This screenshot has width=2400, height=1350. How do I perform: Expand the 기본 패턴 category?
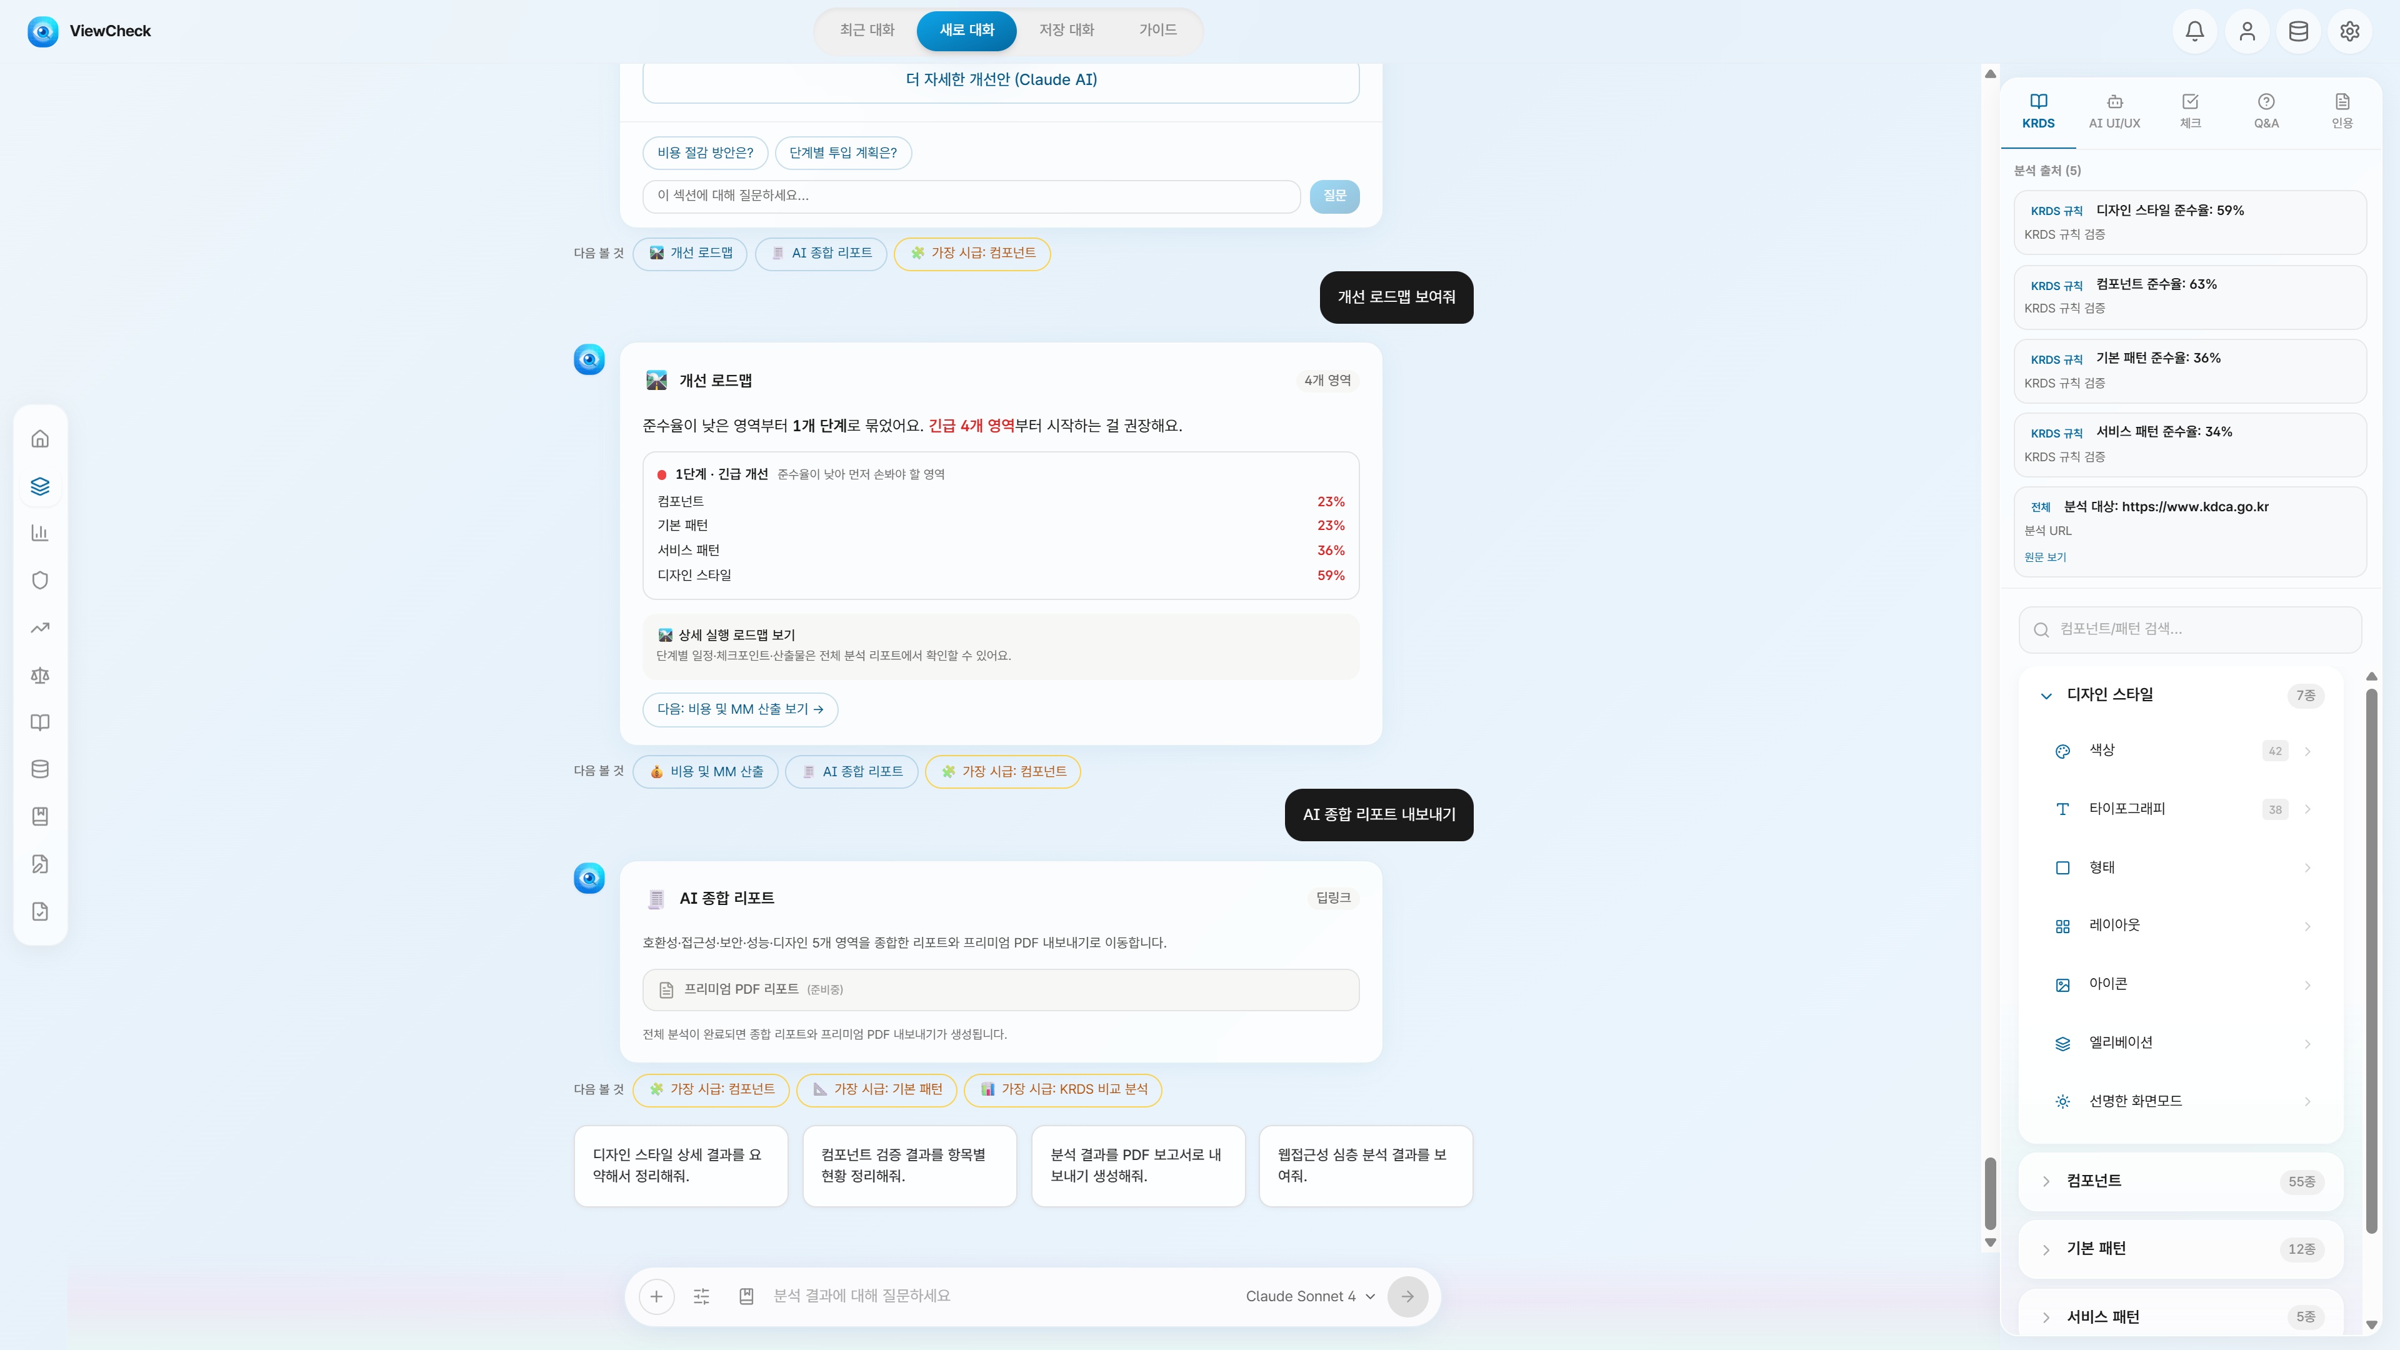click(x=2180, y=1249)
